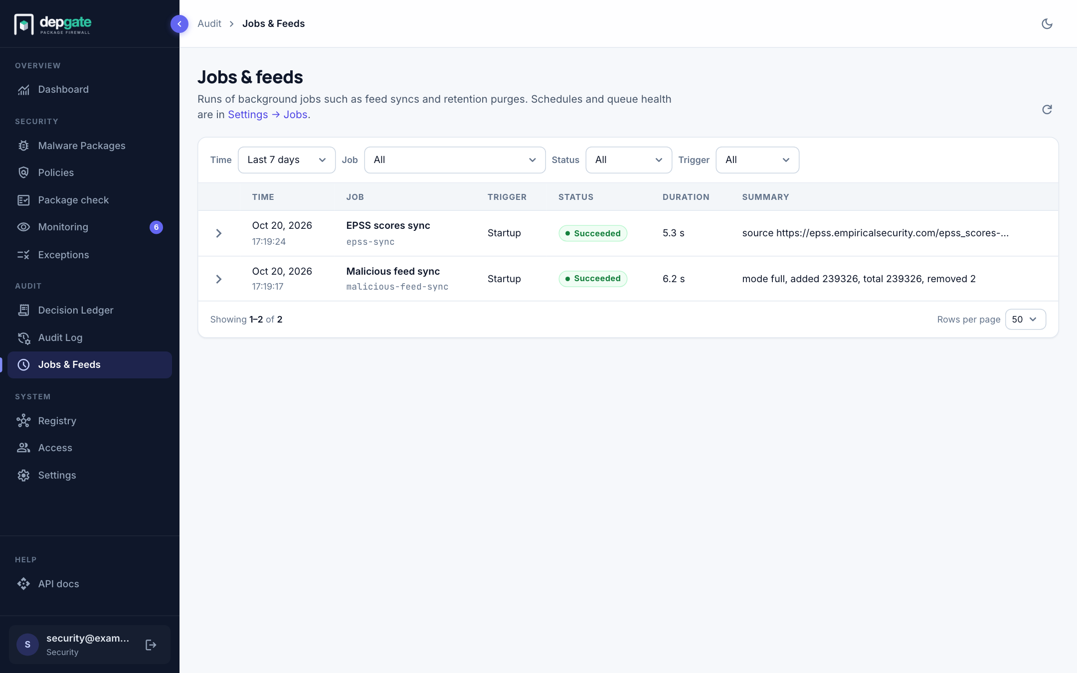The image size is (1077, 673).
Task: Open the Time filter dropdown
Action: click(287, 160)
